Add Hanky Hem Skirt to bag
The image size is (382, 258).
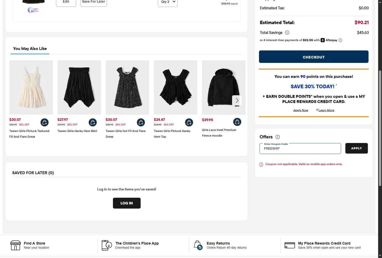(x=93, y=122)
